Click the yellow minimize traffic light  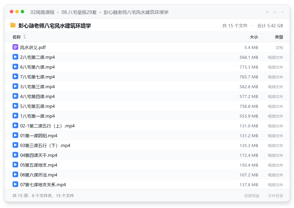[x=17, y=12]
